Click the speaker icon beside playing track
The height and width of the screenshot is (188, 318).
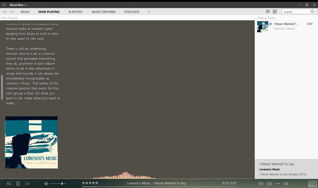(x=270, y=24)
